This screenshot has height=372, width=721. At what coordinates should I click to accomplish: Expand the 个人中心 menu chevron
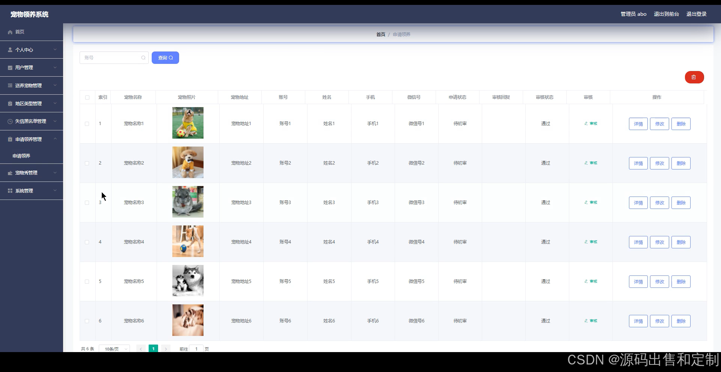coord(55,50)
